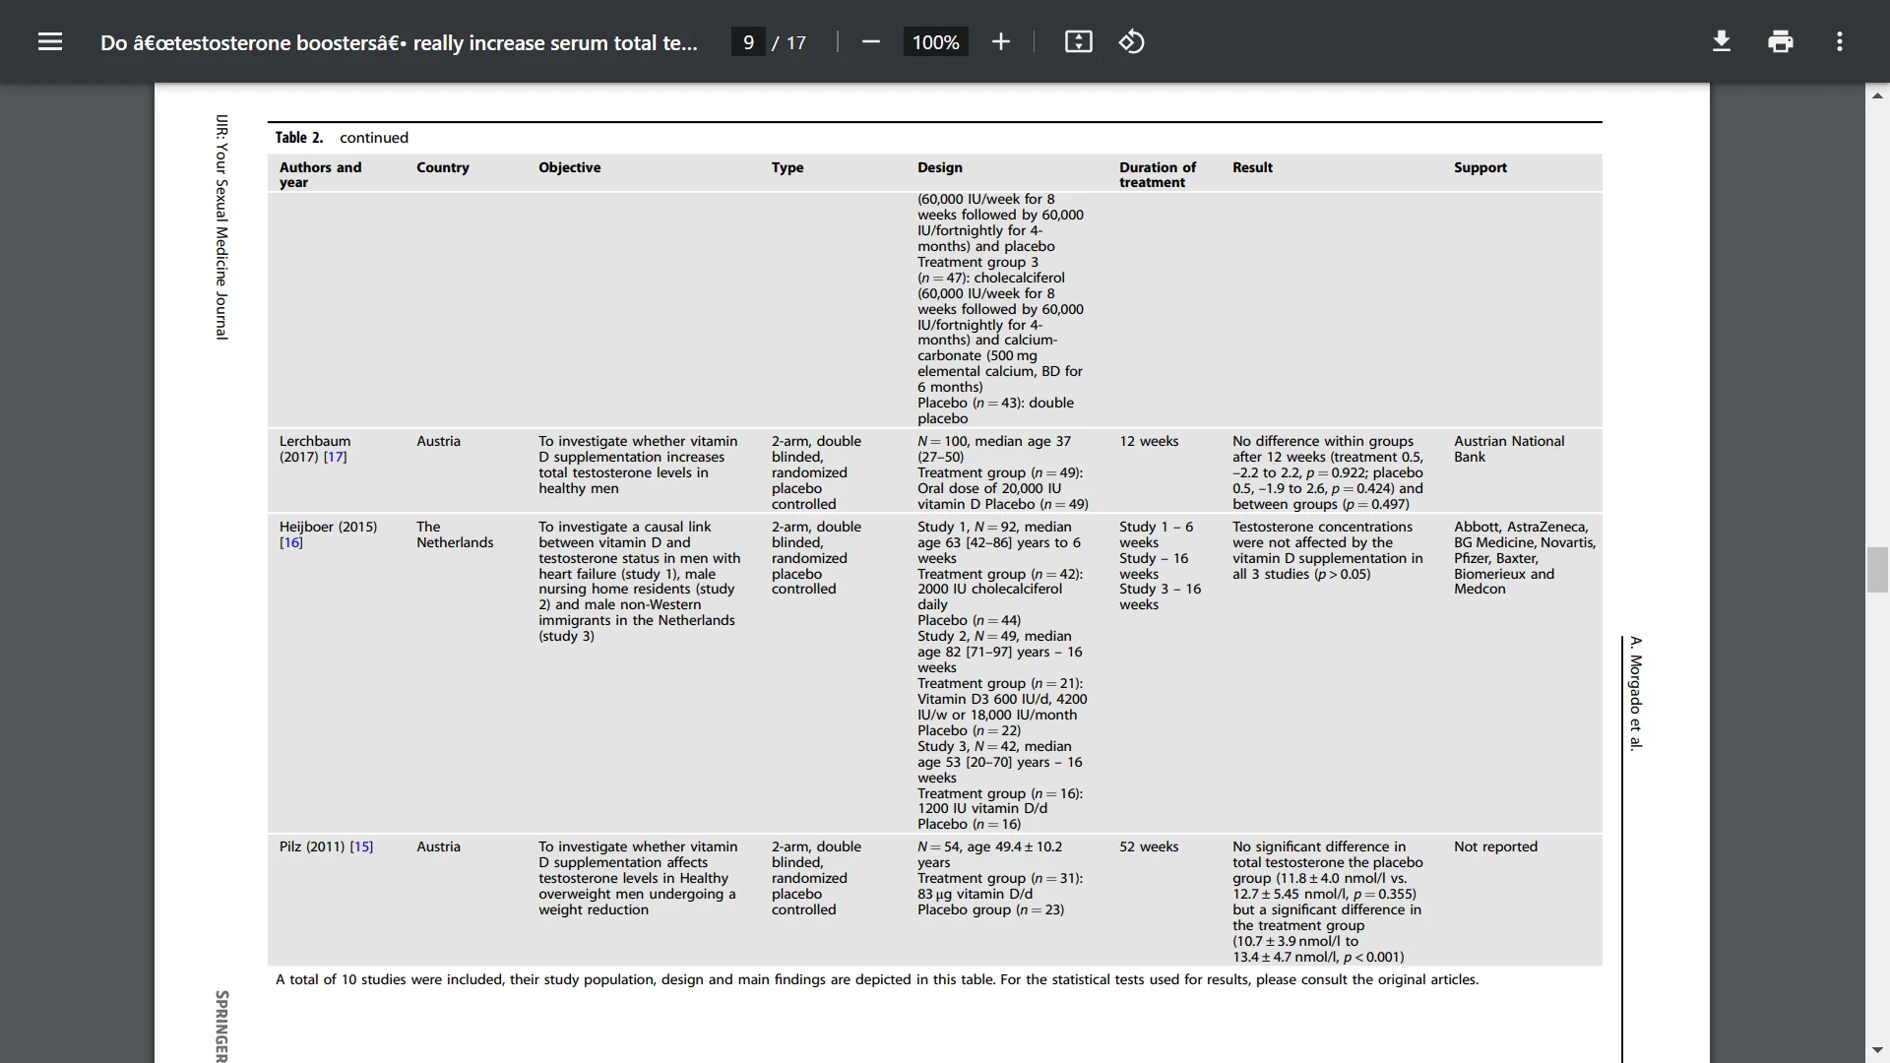The image size is (1890, 1063).
Task: Click the document title in toolbar
Action: [399, 42]
